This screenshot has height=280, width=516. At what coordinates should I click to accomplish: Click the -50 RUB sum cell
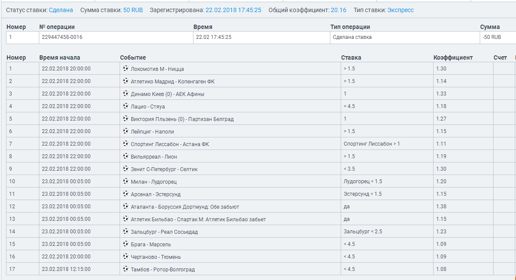coord(498,37)
